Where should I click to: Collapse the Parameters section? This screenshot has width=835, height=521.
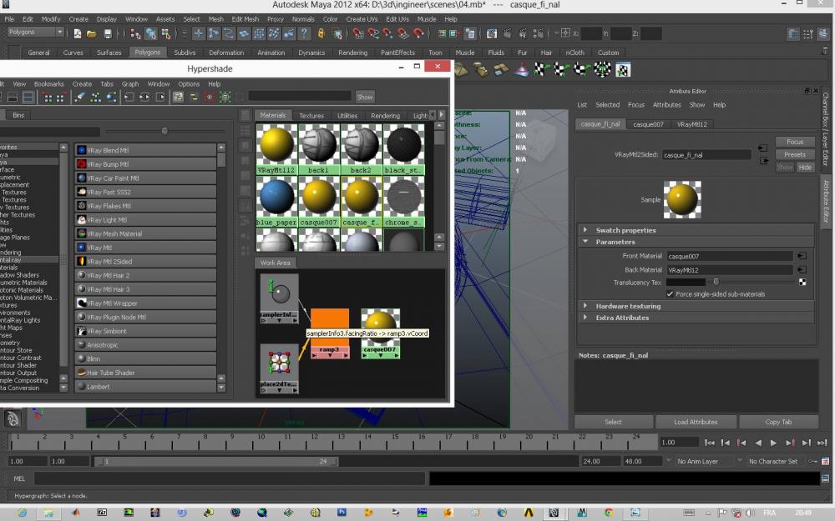[585, 242]
